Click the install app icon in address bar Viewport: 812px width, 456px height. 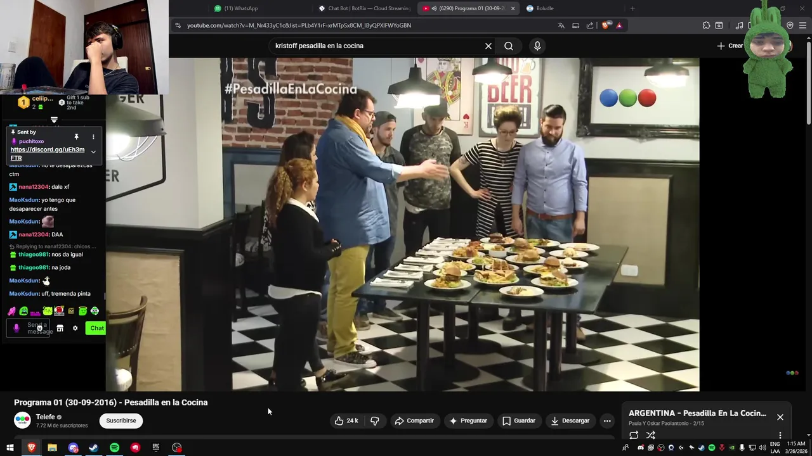[575, 25]
